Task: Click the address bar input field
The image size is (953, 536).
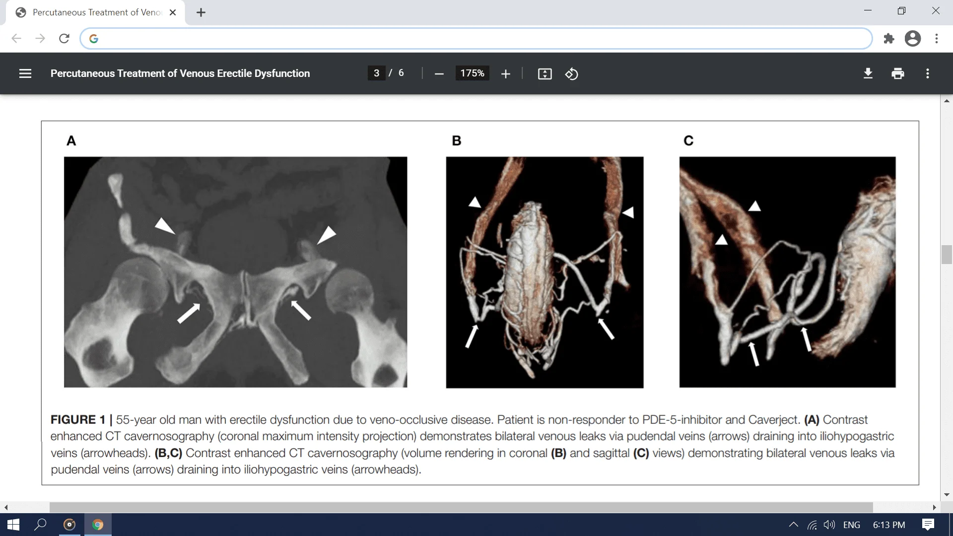Action: click(x=476, y=38)
